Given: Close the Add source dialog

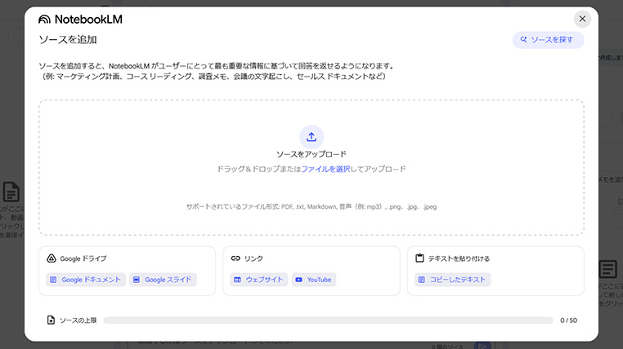Looking at the screenshot, I should (x=582, y=19).
